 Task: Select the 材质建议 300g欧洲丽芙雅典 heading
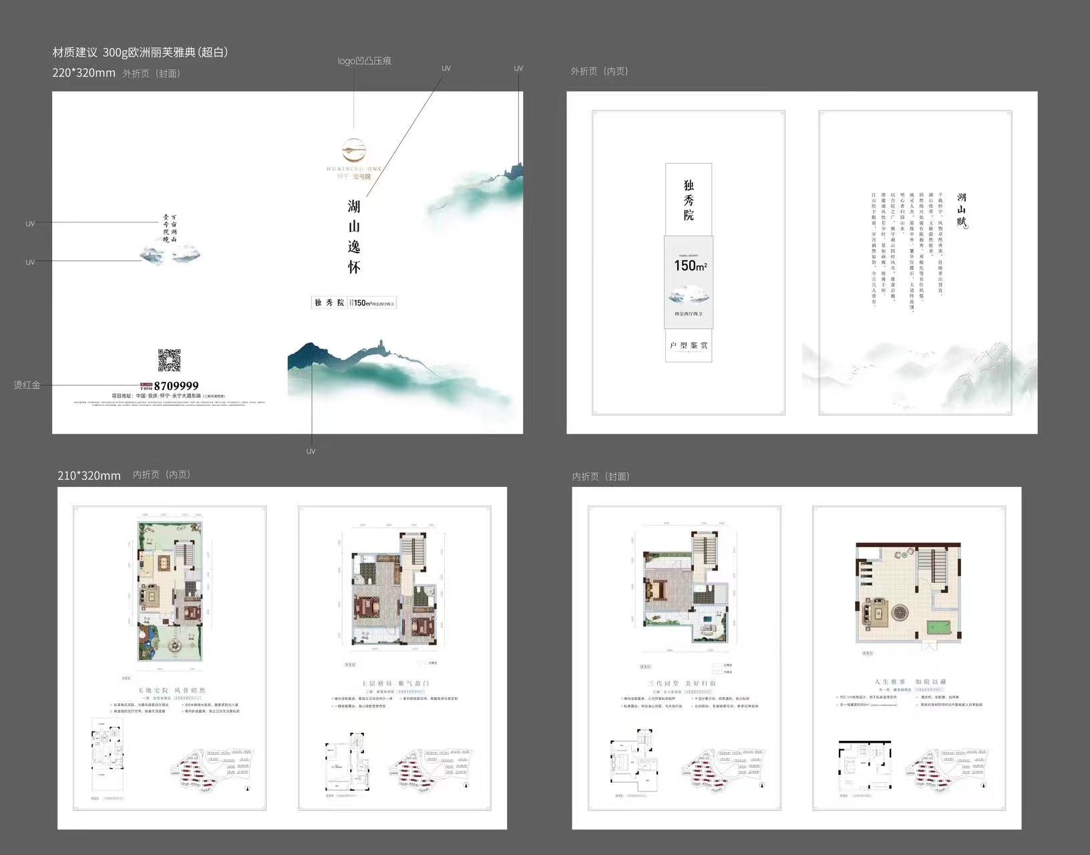pos(140,52)
